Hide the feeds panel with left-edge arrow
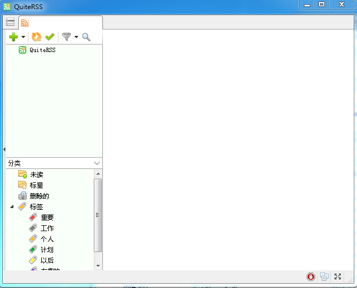Image resolution: width=357 pixels, height=288 pixels. tap(4, 149)
